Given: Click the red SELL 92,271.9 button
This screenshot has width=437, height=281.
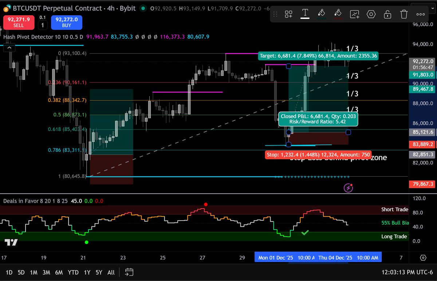Looking at the screenshot, I should (x=19, y=22).
